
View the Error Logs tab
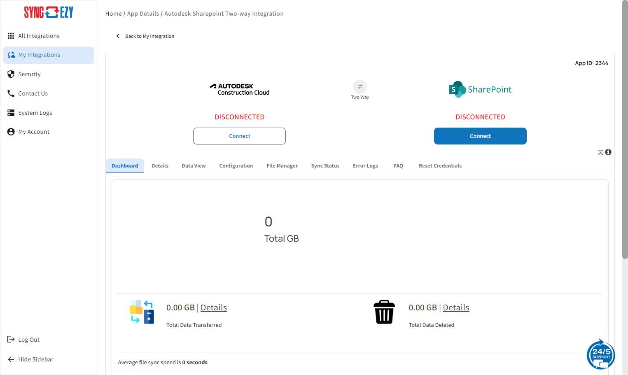pyautogui.click(x=365, y=166)
